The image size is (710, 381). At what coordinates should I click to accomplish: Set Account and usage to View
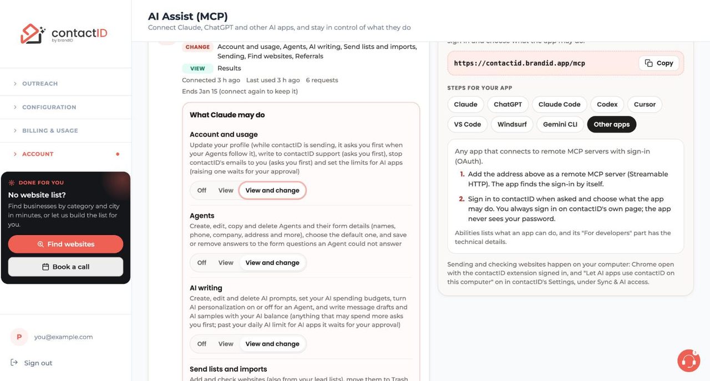226,190
